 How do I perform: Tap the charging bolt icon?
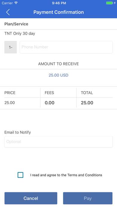115,3
